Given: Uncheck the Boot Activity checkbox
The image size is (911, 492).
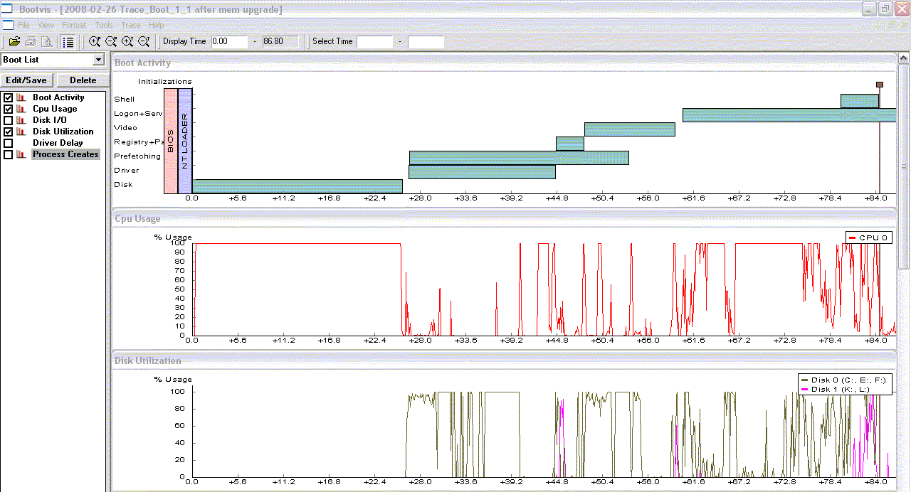Looking at the screenshot, I should [x=9, y=97].
